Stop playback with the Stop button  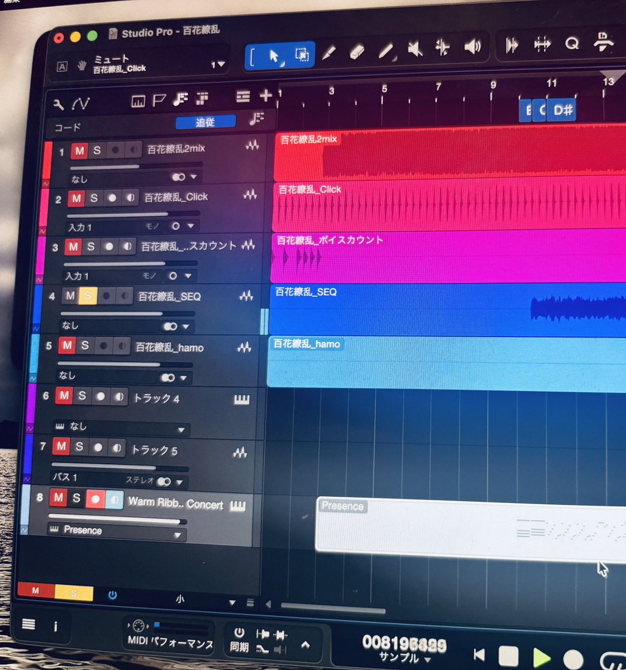pyautogui.click(x=508, y=656)
